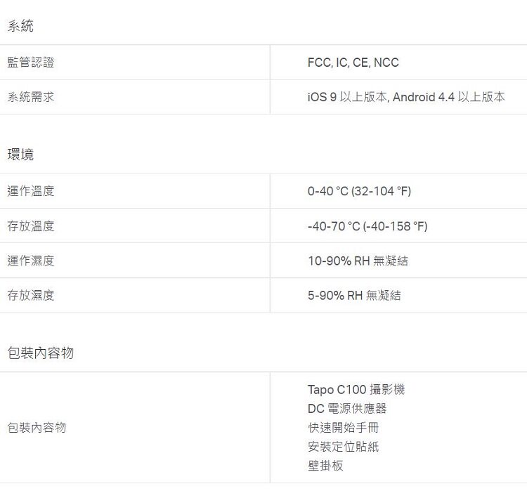Click the Tapo C100 攝影機 list entry
The width and height of the screenshot is (527, 491).
(356, 390)
